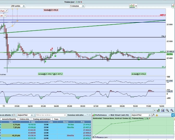This screenshot has height=140, width=175.
Task: Sort by the Date column header
Action: [x=32, y=122]
